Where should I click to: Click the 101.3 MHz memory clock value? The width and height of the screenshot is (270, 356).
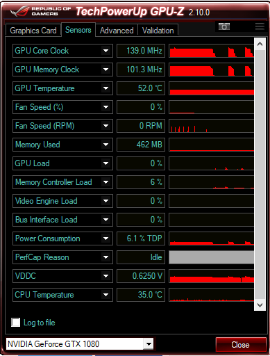[141, 70]
